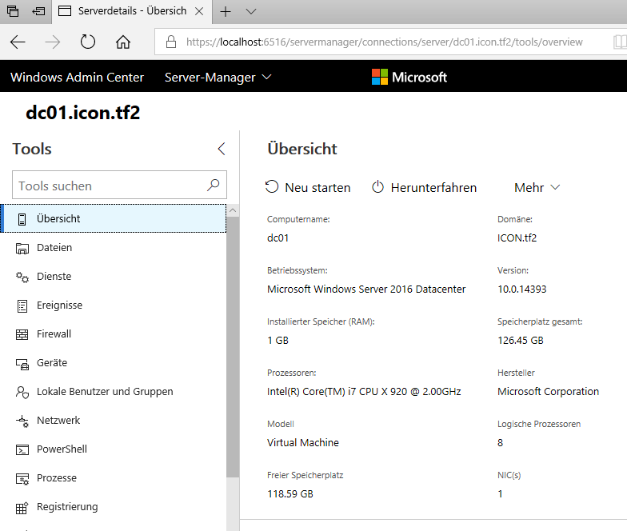
Task: Click the Computername value dc01
Action: 278,238
